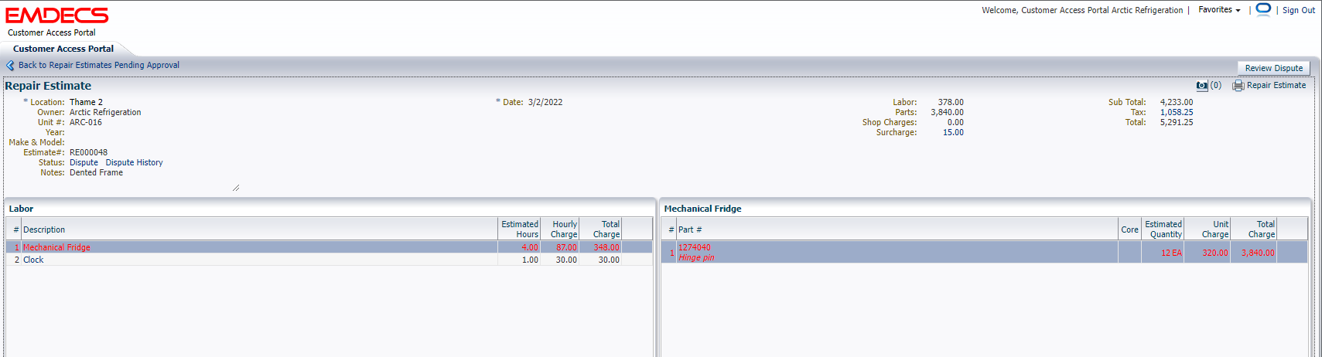Image resolution: width=1322 pixels, height=357 pixels.
Task: Click the Hourly Charge column header
Action: [563, 229]
